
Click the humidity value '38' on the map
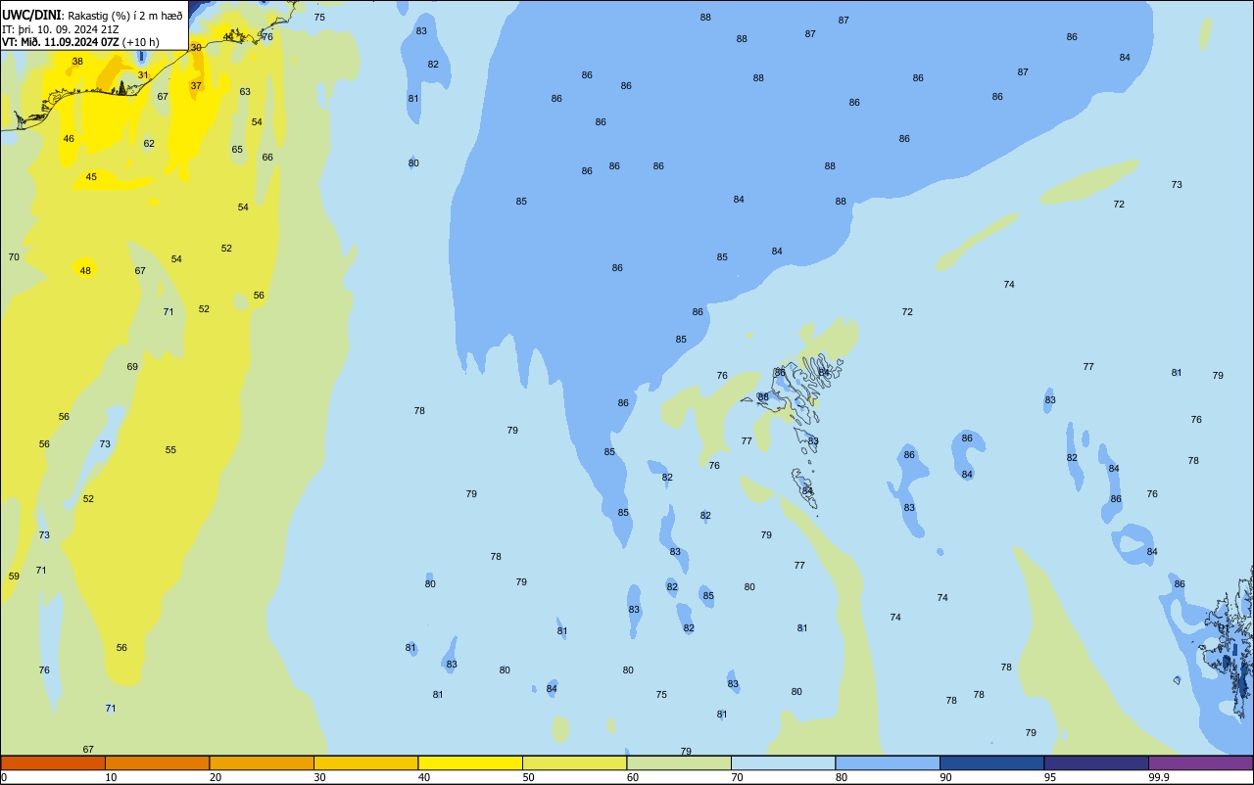point(77,61)
